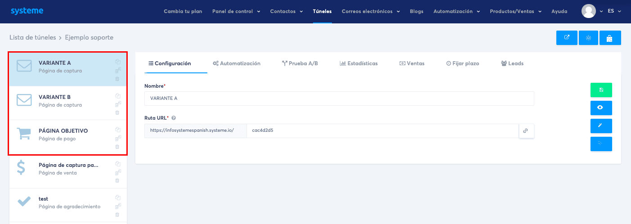Select the Página de captura pa... step
The height and width of the screenshot is (224, 631).
68,171
